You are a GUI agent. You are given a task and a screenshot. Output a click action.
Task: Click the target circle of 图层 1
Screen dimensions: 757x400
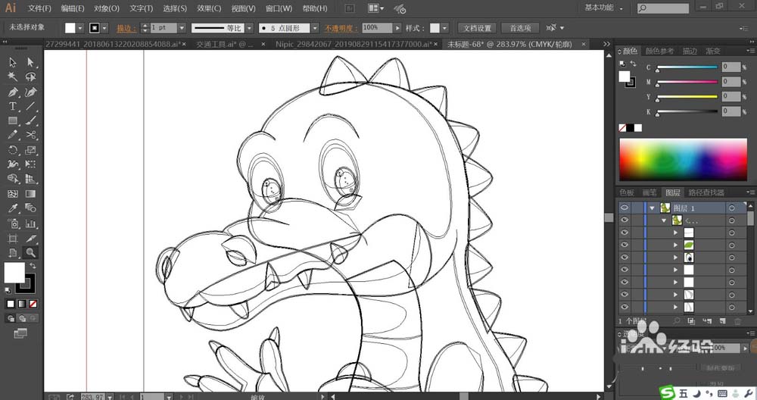732,208
